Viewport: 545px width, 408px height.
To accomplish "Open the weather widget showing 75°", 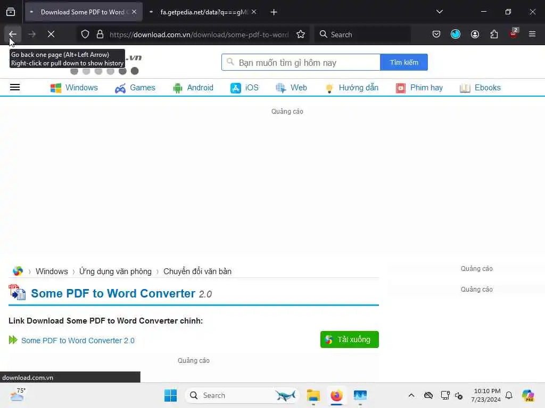I will (18, 395).
